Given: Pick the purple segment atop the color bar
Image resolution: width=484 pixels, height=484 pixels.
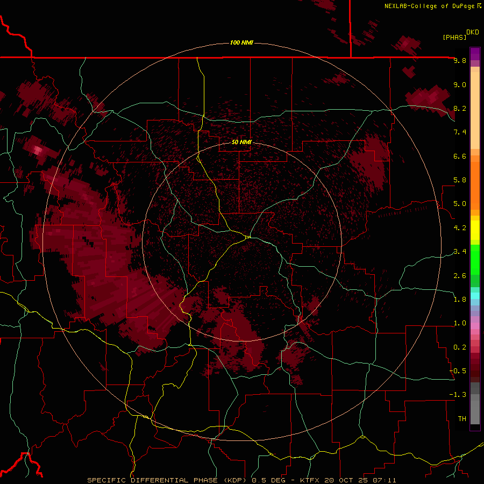Looking at the screenshot, I should 475,54.
